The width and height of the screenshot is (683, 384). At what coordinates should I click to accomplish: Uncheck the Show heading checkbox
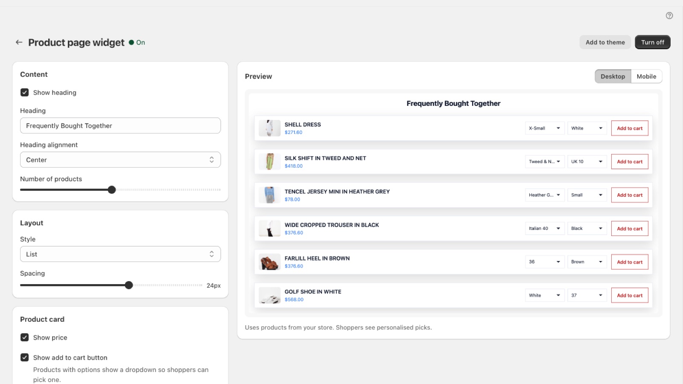click(25, 93)
